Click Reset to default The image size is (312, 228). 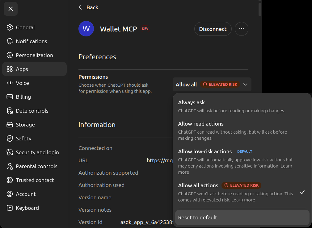[x=242, y=218]
